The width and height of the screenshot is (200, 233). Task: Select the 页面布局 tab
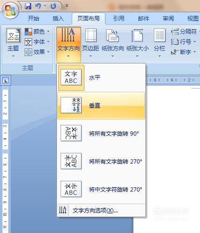click(x=89, y=19)
